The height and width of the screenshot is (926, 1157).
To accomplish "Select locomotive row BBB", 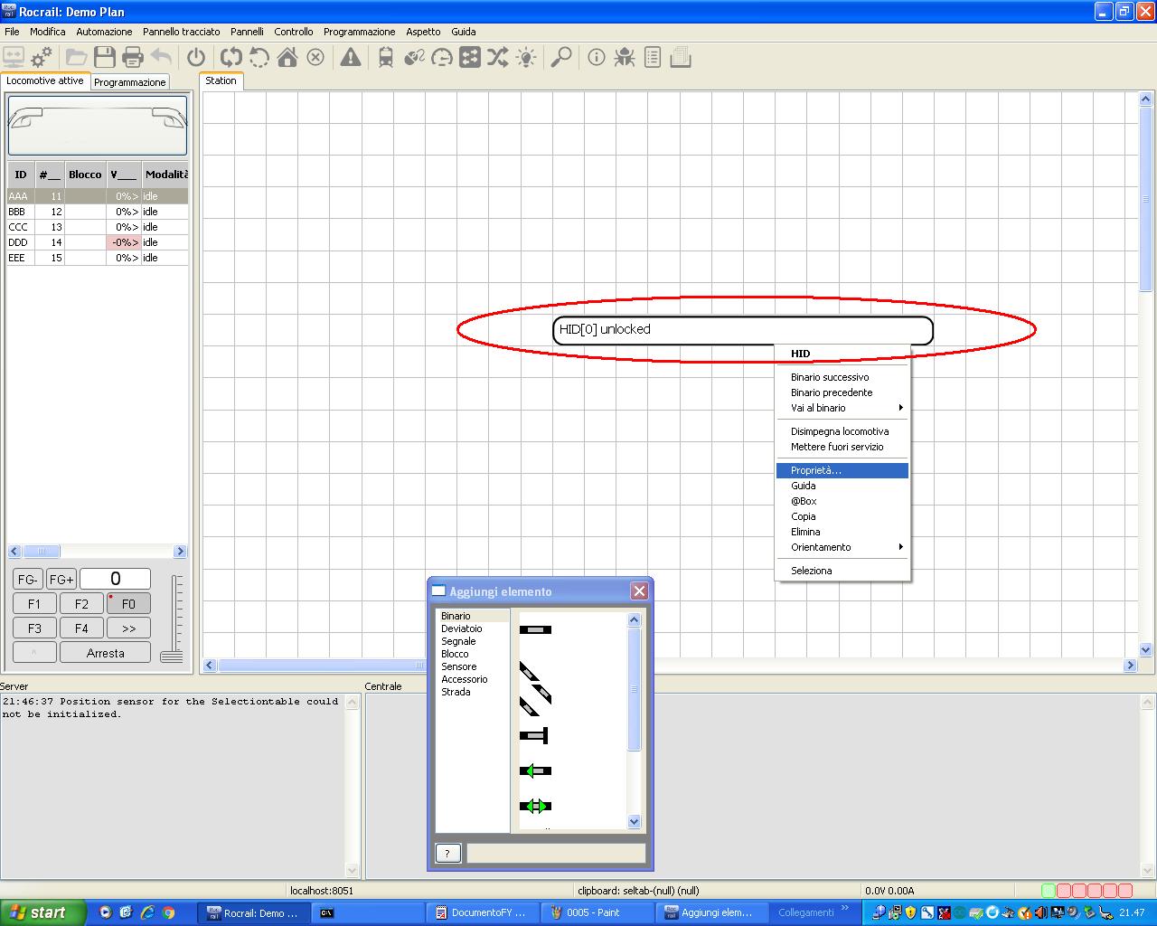I will click(98, 212).
